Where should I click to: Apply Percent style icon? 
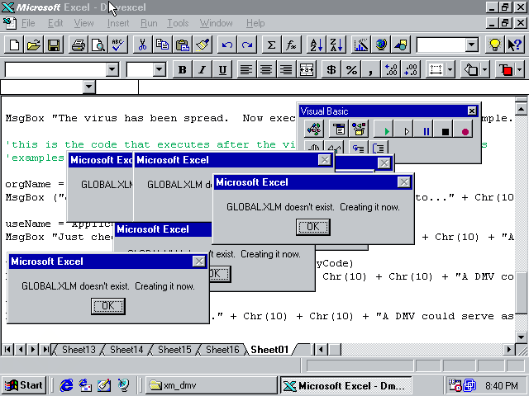pyautogui.click(x=350, y=69)
